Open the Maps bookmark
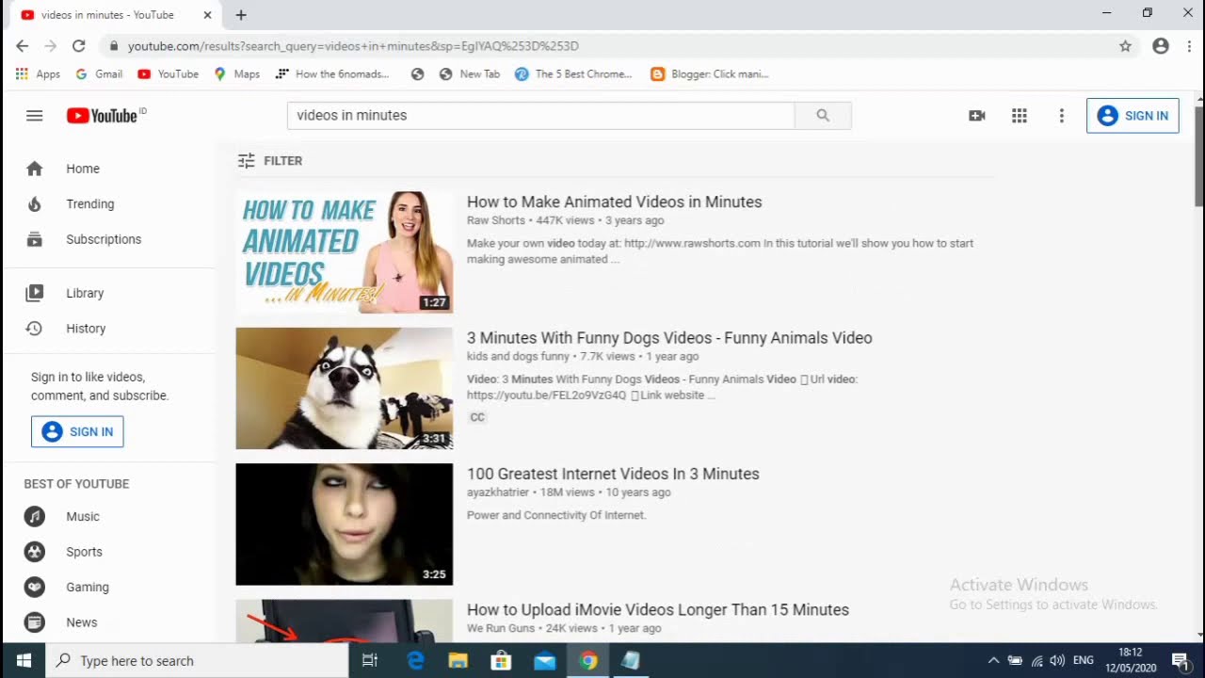Viewport: 1205px width, 678px height. (237, 74)
